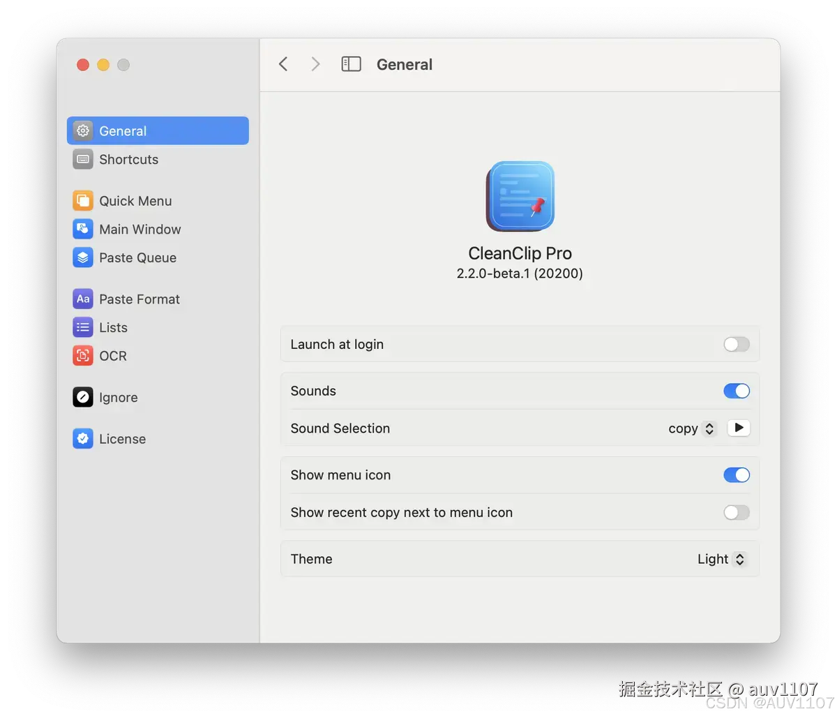Viewport: 837px width, 718px height.
Task: Click the Quick Menu orange icon
Action: click(83, 201)
